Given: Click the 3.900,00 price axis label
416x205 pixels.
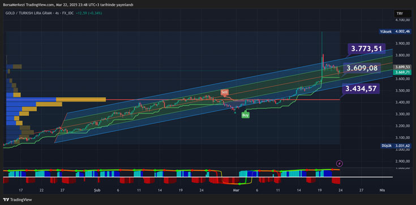Looking at the screenshot, I should [x=402, y=43].
